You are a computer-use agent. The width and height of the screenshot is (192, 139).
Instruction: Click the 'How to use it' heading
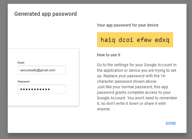(x=109, y=55)
